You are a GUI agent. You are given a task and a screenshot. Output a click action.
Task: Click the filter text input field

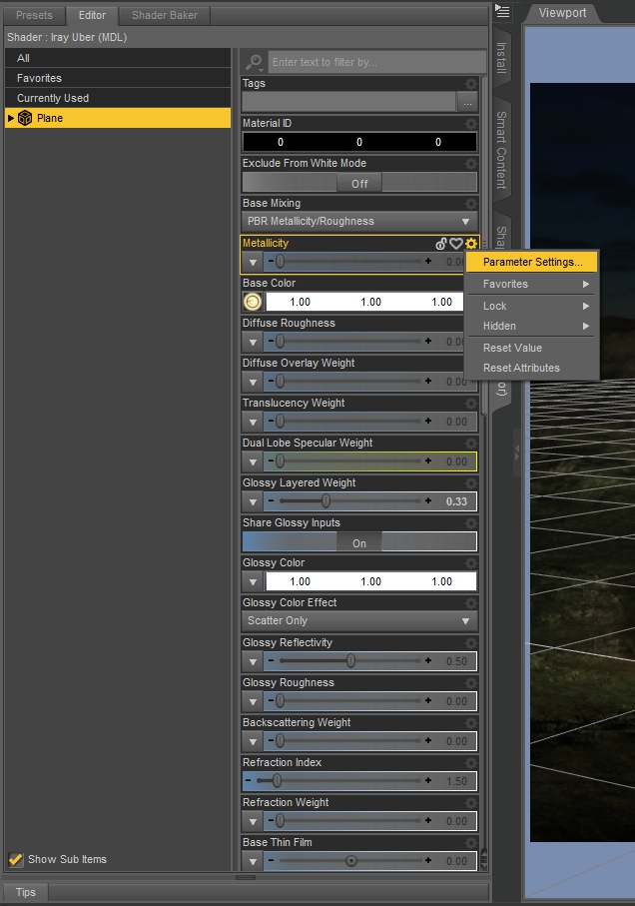(x=376, y=62)
